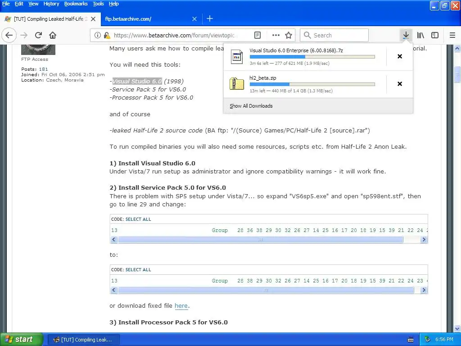Open the History menu

(51, 4)
